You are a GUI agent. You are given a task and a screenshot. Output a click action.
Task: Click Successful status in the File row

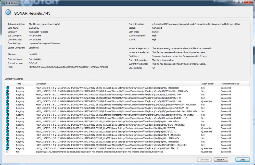pyautogui.click(x=226, y=152)
